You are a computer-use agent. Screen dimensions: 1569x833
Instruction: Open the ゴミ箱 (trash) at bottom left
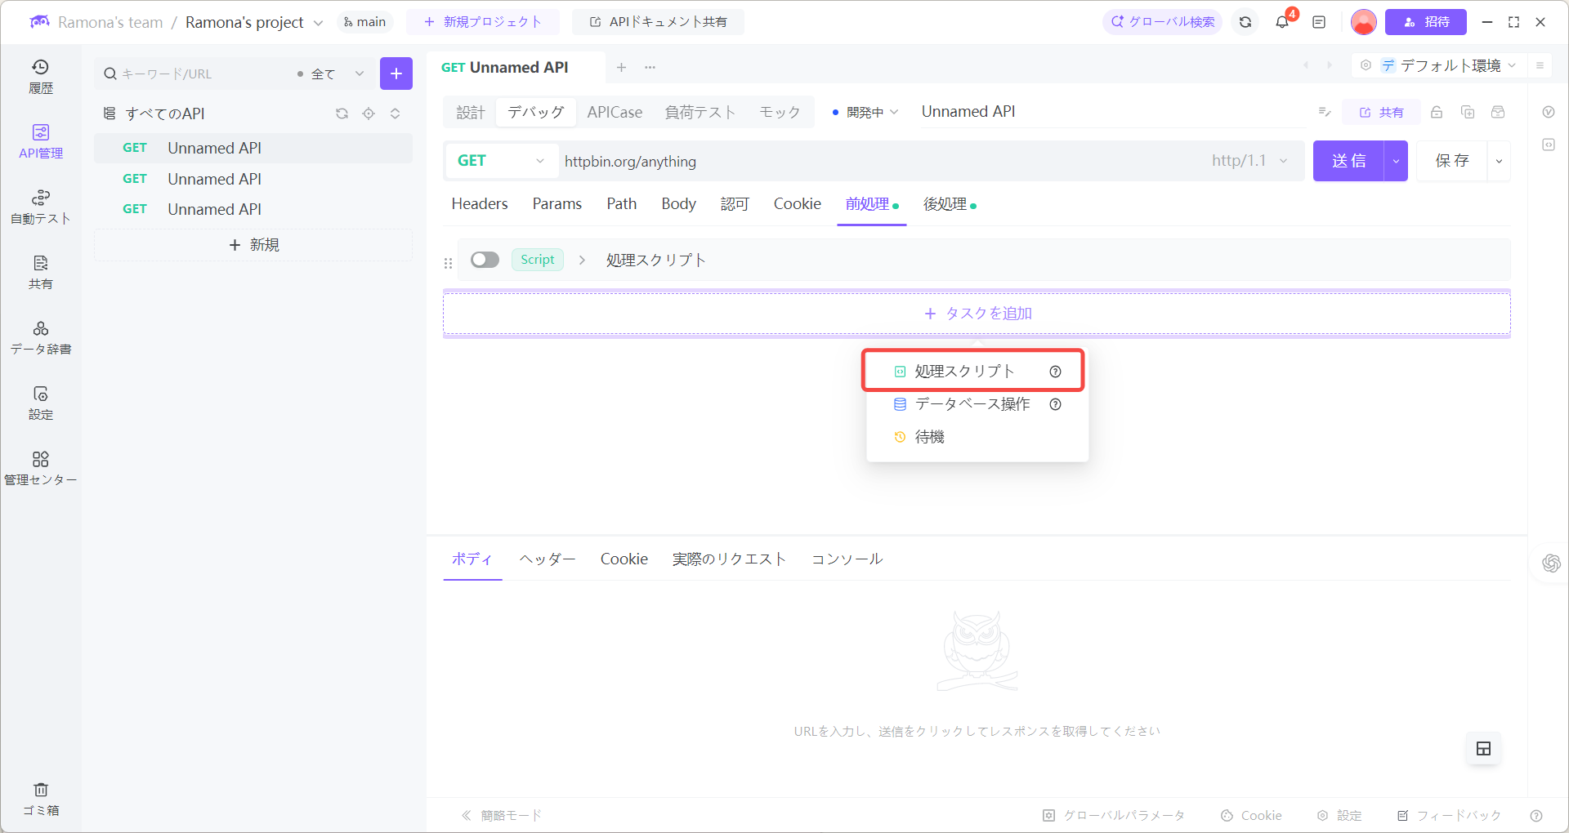41,799
